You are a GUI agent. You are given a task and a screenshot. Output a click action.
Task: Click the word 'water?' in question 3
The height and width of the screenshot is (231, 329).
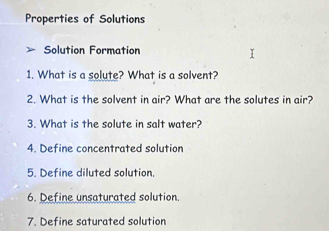click(x=185, y=124)
